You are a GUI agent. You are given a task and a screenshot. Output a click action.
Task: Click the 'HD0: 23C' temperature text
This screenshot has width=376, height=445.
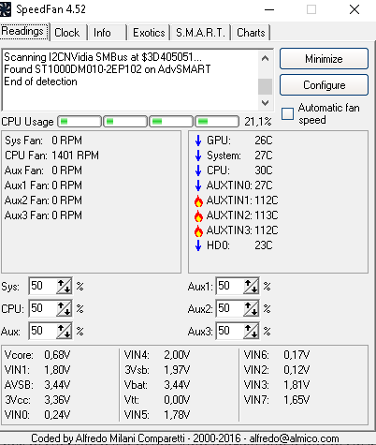[239, 245]
